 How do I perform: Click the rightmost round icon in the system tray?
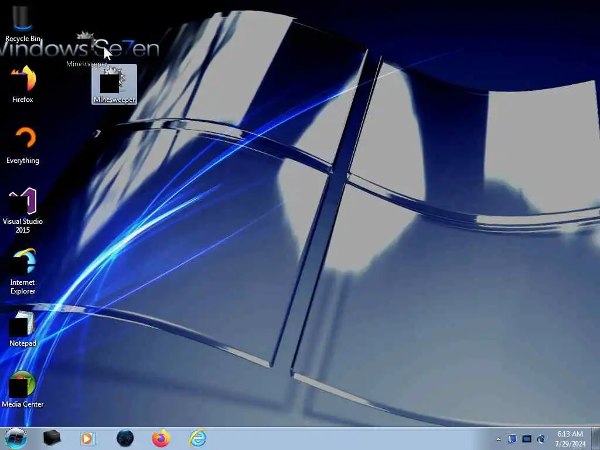[541, 439]
